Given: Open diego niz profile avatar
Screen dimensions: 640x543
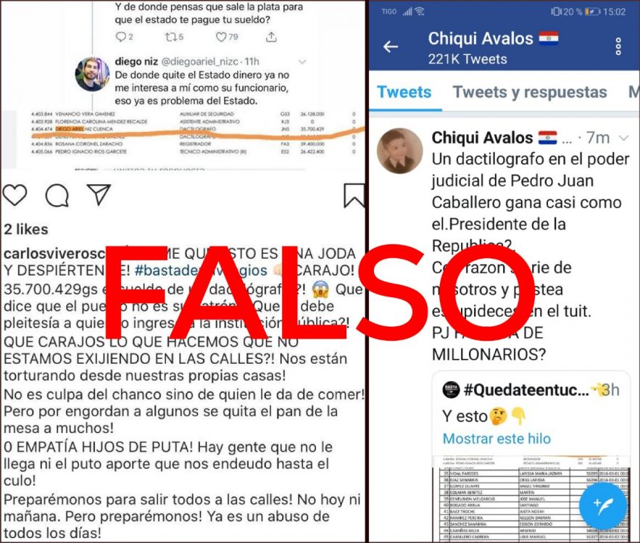Looking at the screenshot, I should [92, 74].
